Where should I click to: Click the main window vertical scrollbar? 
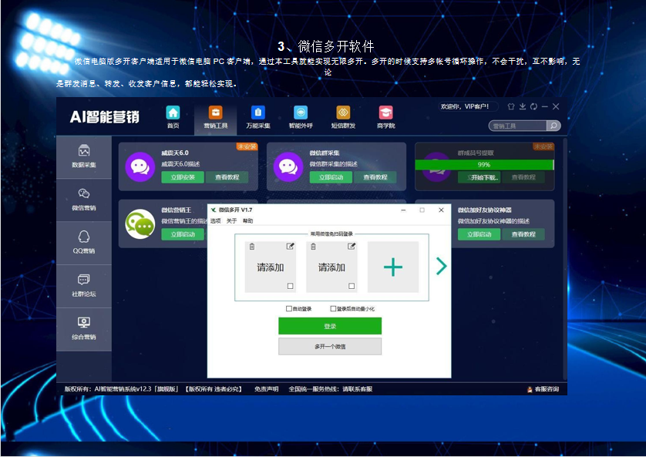[x=565, y=260]
